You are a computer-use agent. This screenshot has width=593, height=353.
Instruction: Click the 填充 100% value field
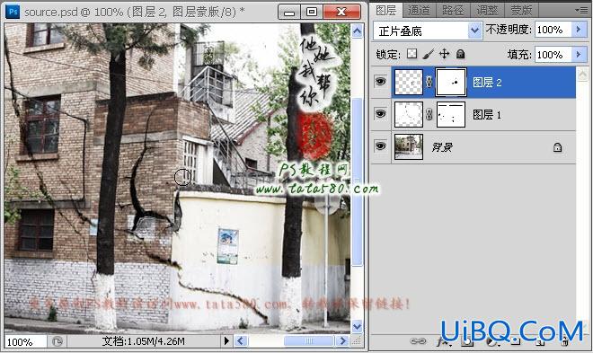[x=553, y=55]
